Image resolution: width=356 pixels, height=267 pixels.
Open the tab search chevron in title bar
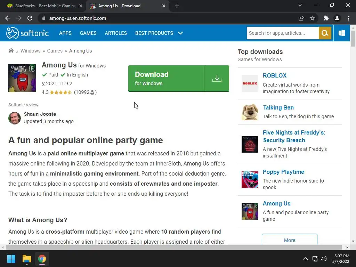(x=300, y=5)
